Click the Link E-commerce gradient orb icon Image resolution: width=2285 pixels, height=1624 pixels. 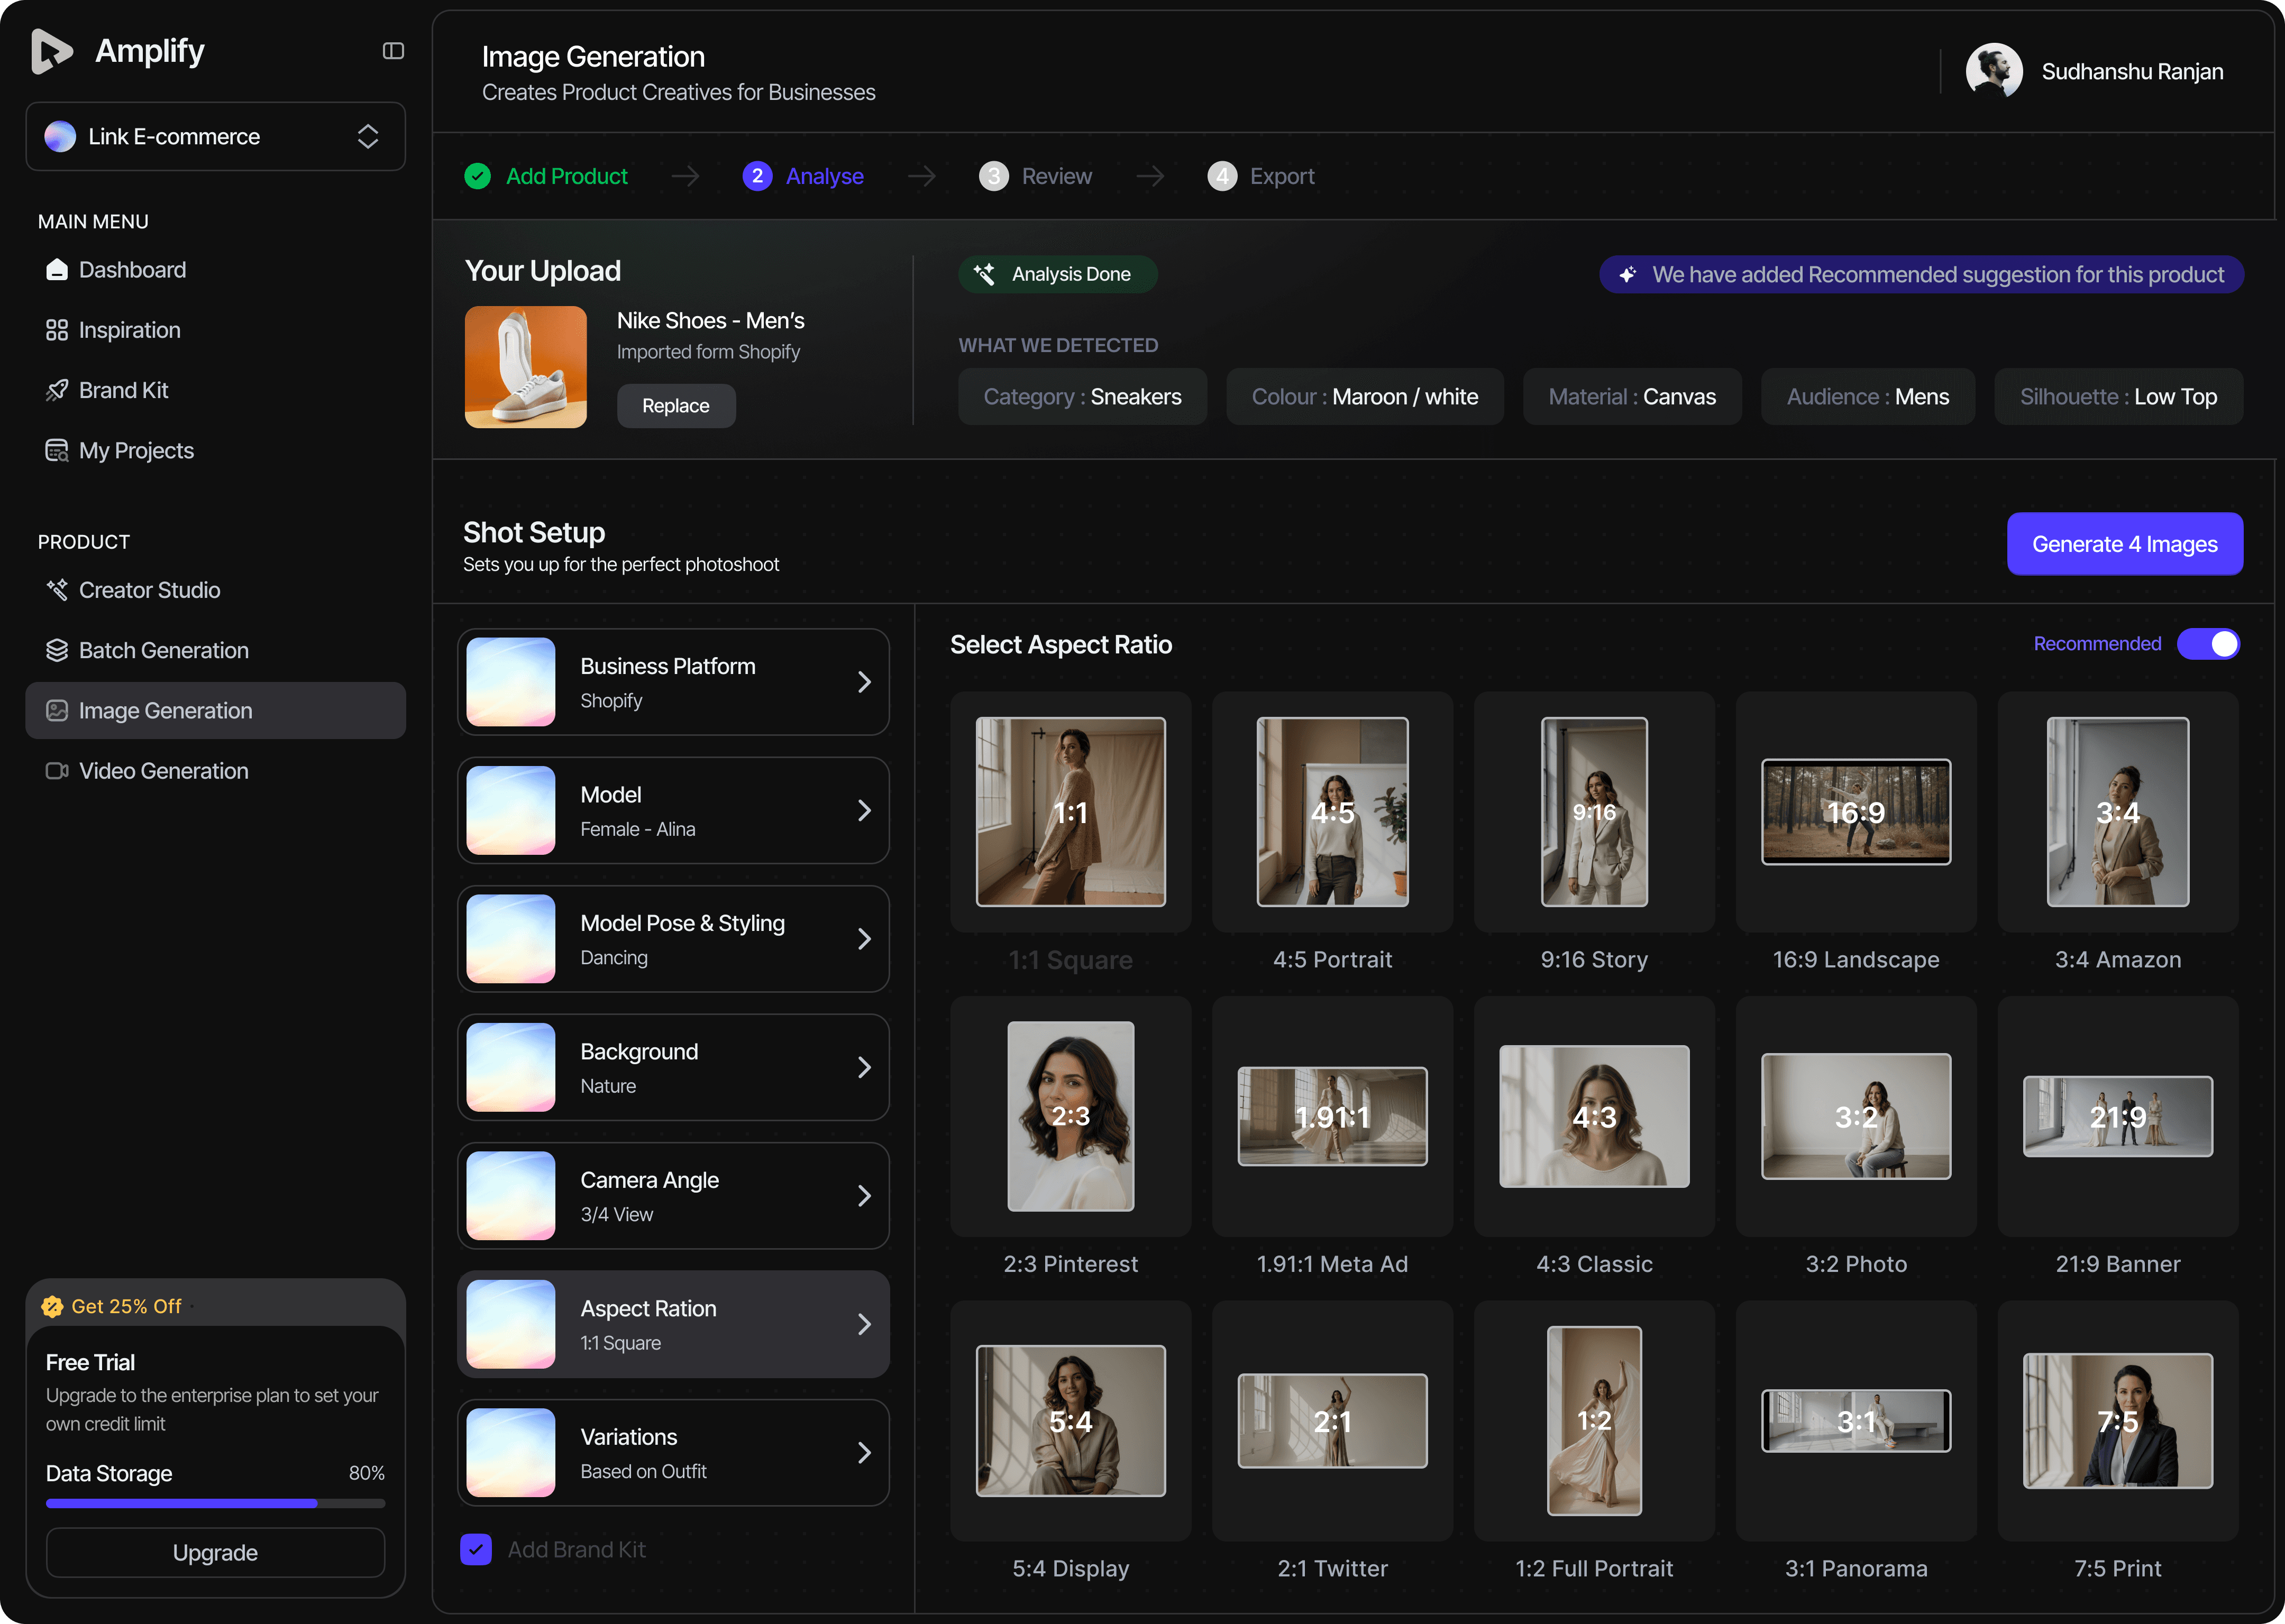tap(60, 136)
